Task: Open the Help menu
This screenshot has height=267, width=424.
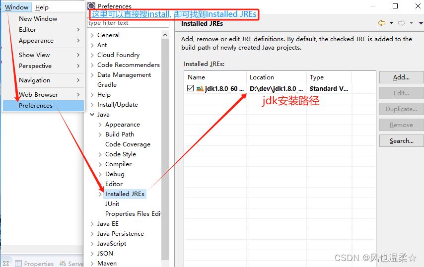Action: tap(42, 7)
